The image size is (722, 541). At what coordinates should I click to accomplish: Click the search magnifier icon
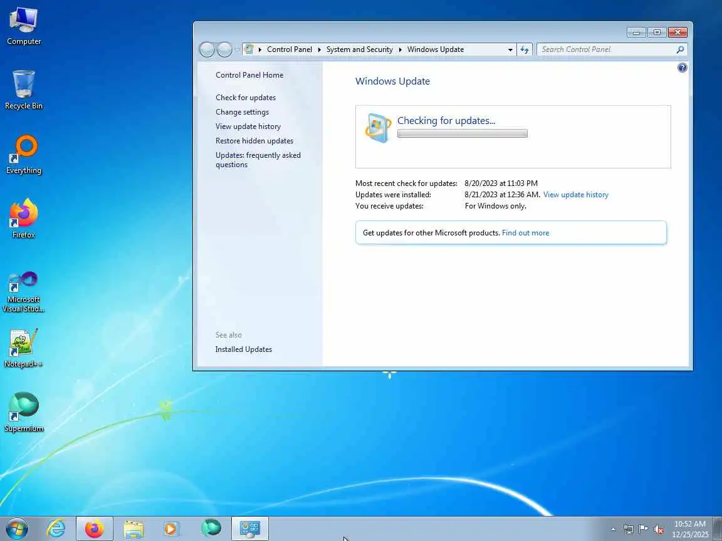tap(680, 49)
